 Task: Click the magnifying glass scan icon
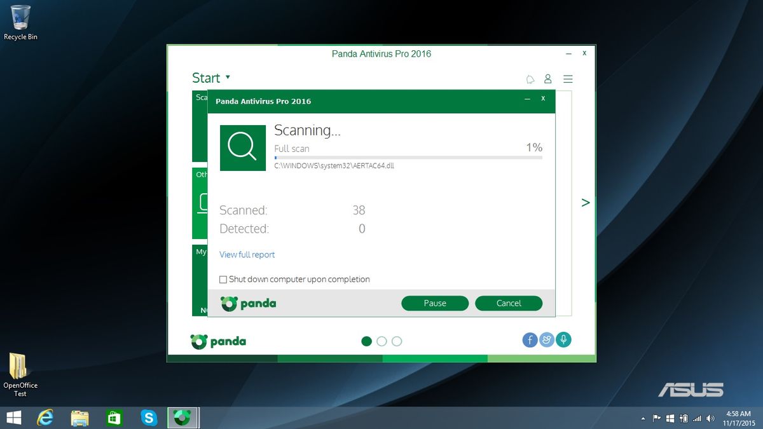click(243, 148)
